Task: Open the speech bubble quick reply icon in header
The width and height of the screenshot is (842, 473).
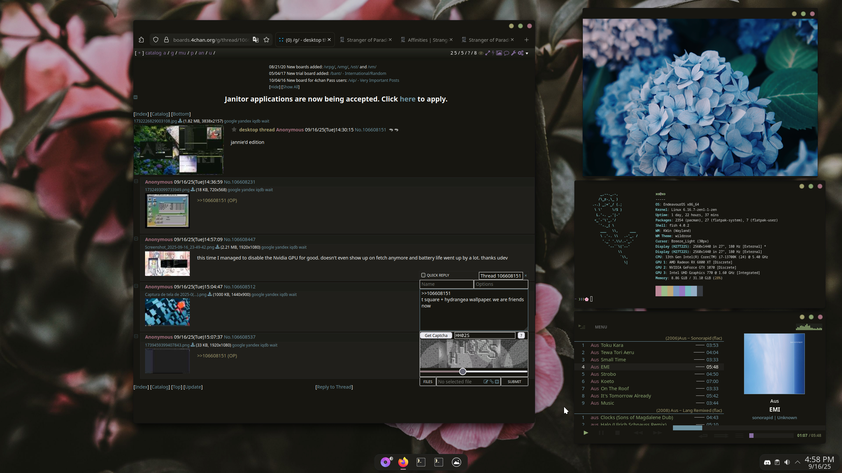Action: [x=507, y=53]
